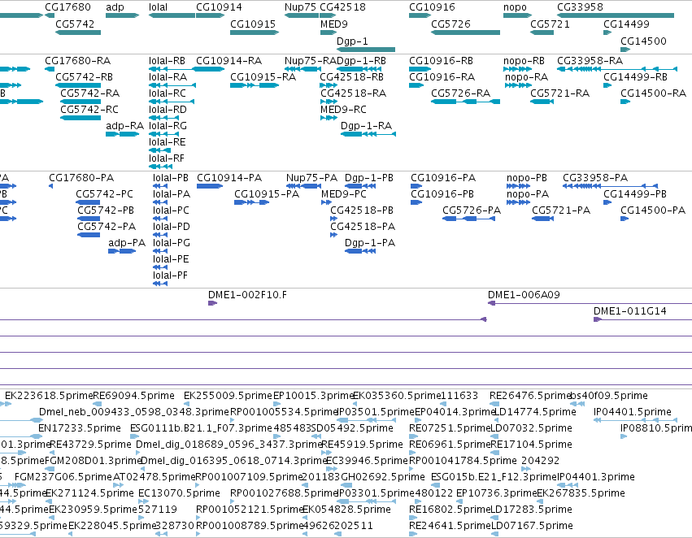Click EST LD17283.5prime label

[x=532, y=510]
